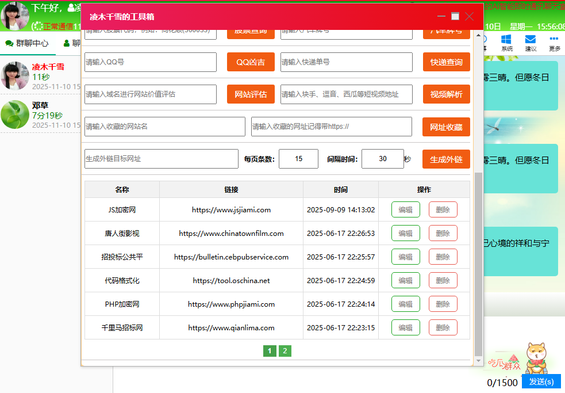565x393 pixels.
Task: Start parsing with the 视频解析 button
Action: pyautogui.click(x=446, y=94)
